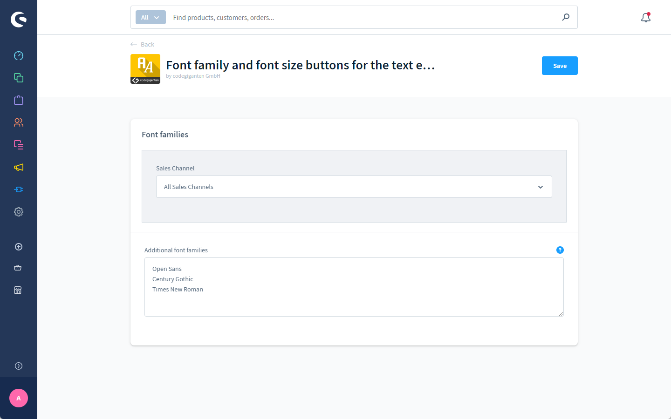Open the Orders shopping bag icon
The height and width of the screenshot is (419, 671).
point(19,100)
